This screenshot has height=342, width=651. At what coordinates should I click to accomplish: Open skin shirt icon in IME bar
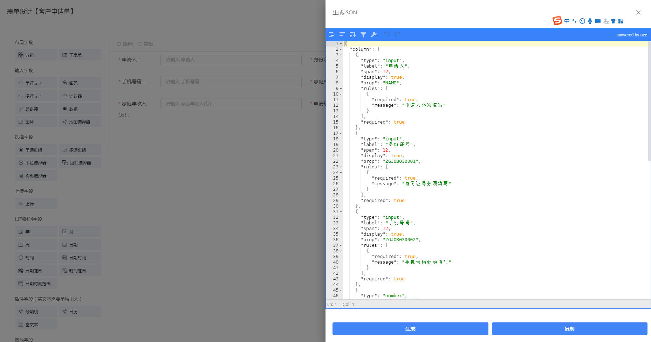point(613,21)
